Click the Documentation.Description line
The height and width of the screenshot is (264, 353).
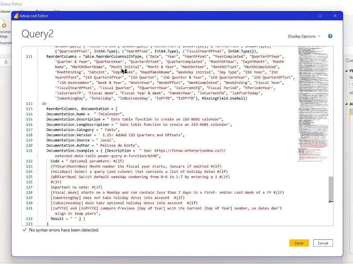[135, 119]
